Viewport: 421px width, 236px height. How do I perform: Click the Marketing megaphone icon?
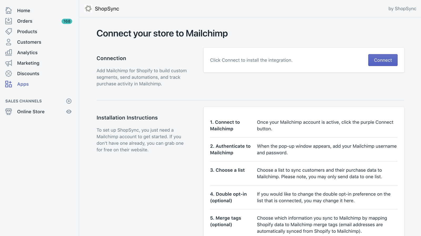(x=8, y=63)
